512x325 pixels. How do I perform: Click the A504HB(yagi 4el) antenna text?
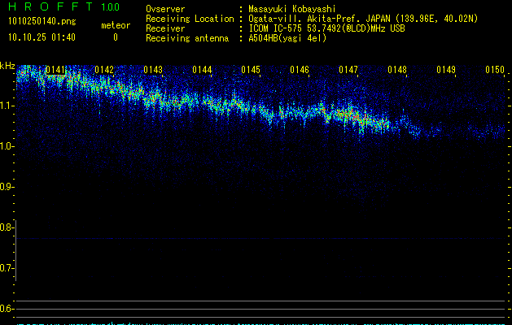click(287, 38)
